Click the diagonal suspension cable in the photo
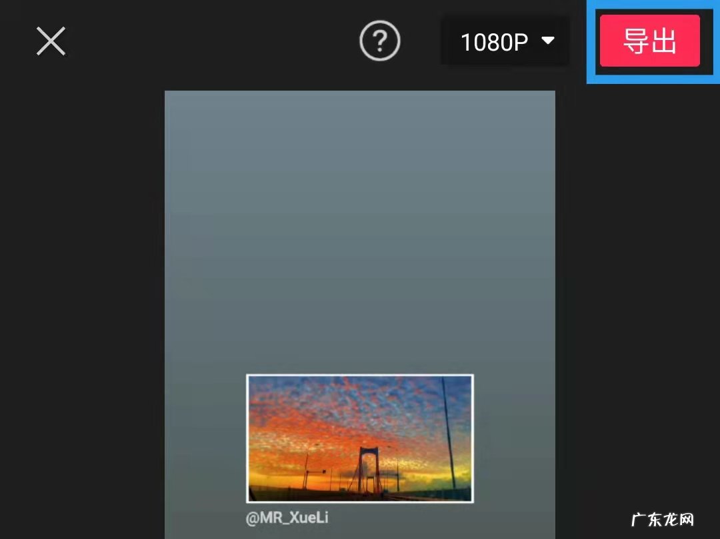Screen dimensions: 720x539 pos(449,434)
